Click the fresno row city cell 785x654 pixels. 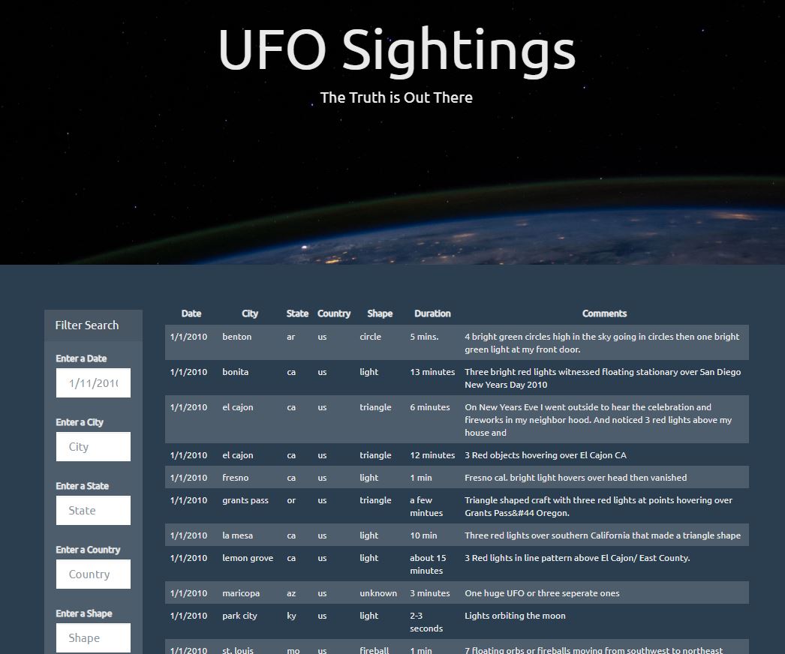pos(236,478)
